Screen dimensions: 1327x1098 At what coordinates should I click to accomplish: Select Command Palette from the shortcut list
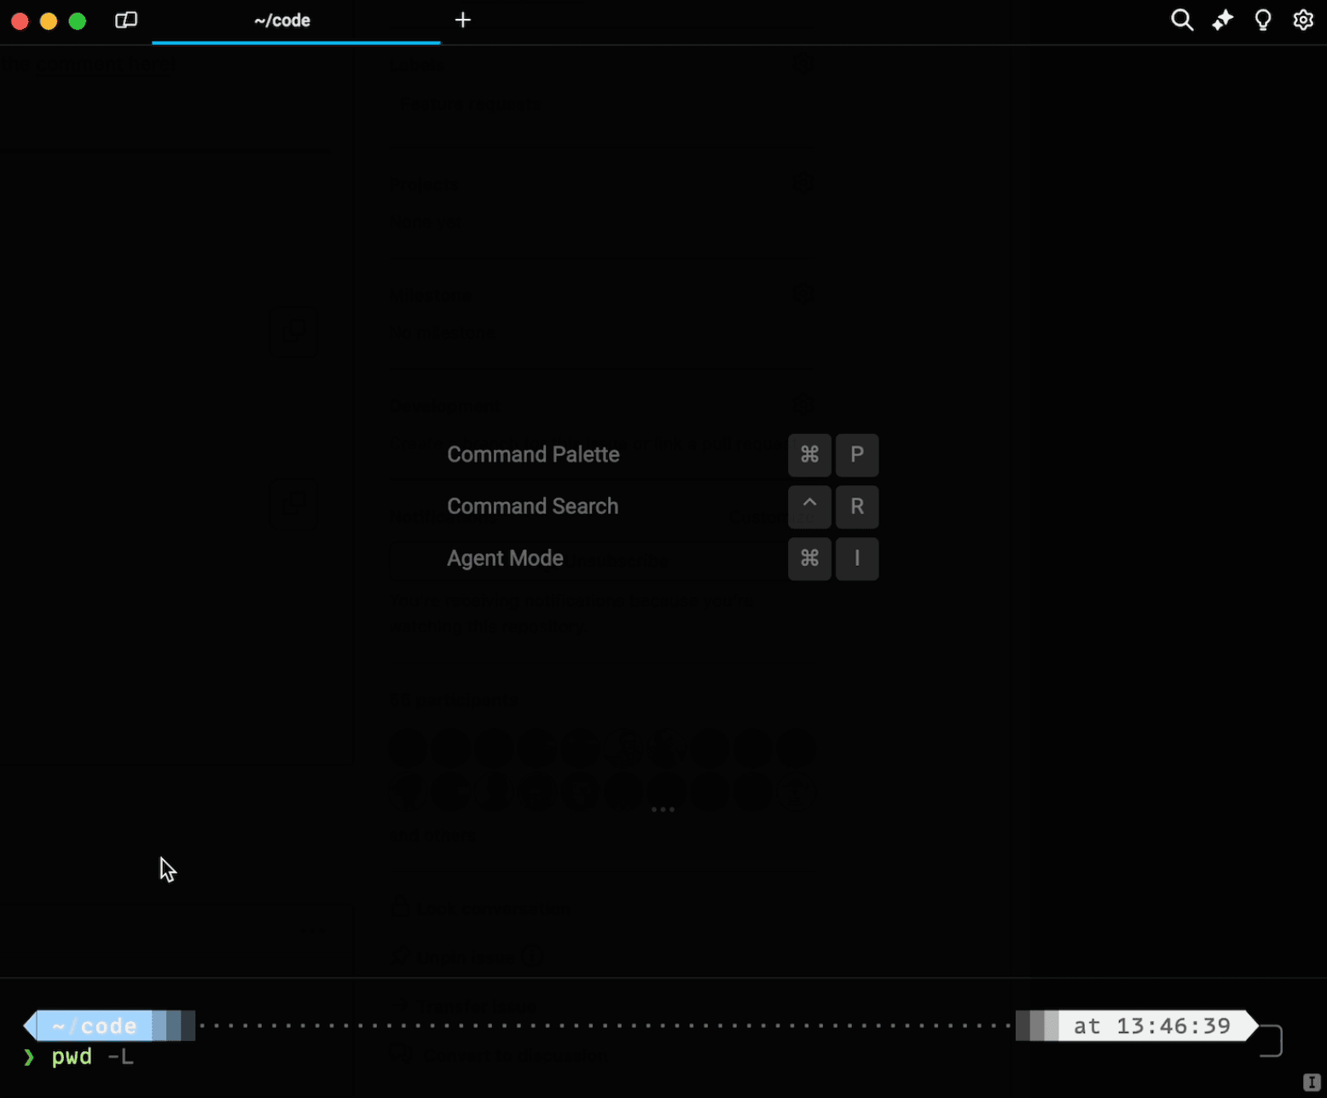click(x=533, y=454)
